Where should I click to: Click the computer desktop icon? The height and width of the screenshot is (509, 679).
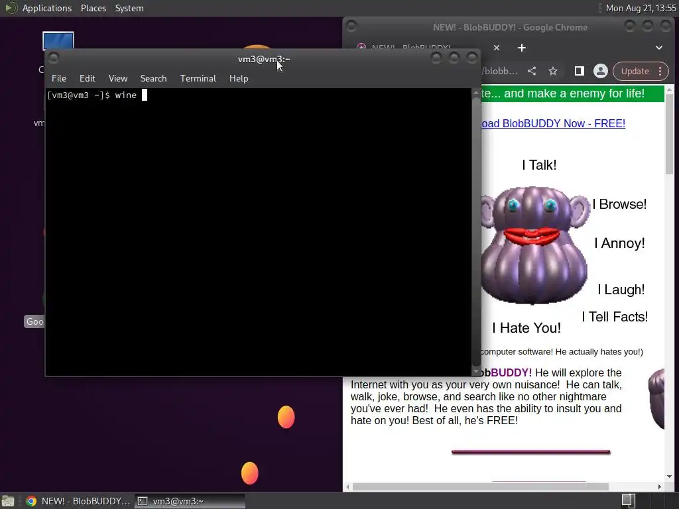(58, 40)
